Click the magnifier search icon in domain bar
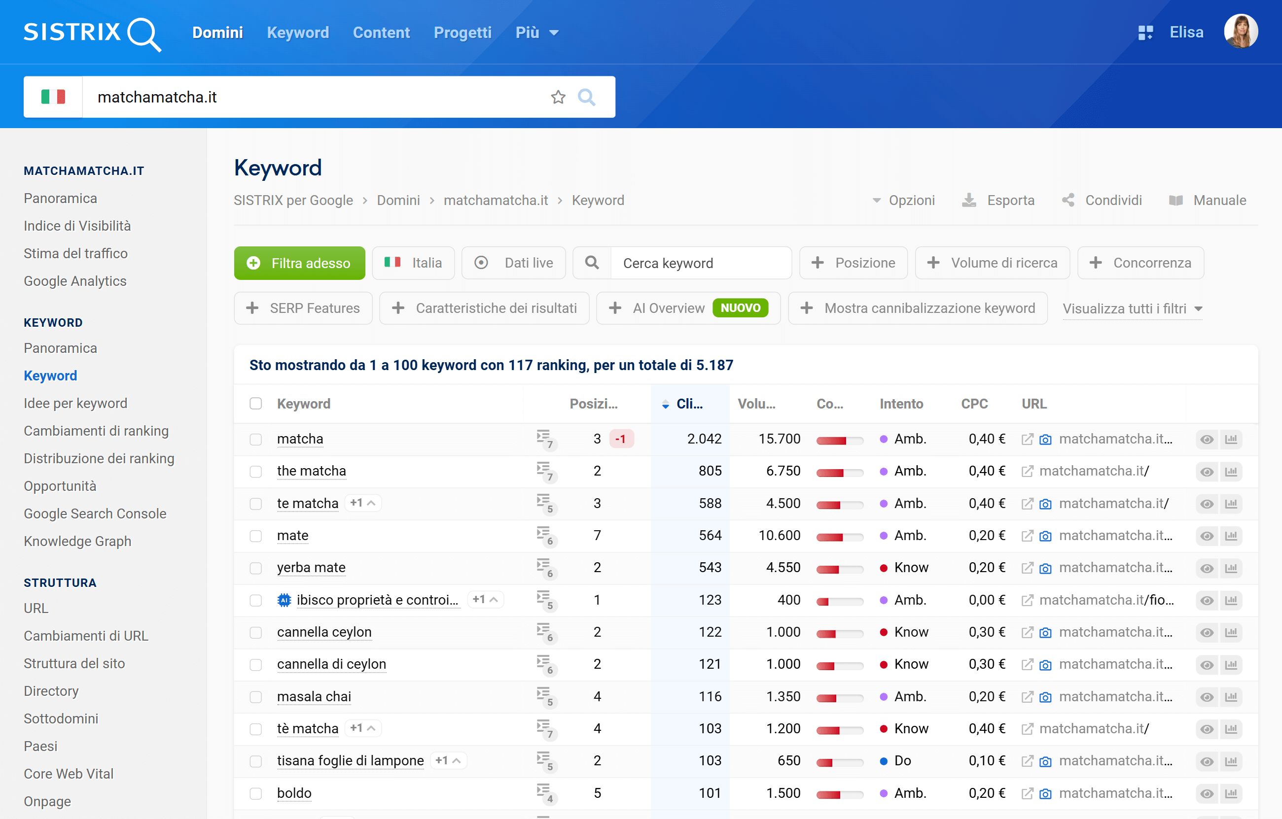The height and width of the screenshot is (819, 1282). (586, 97)
